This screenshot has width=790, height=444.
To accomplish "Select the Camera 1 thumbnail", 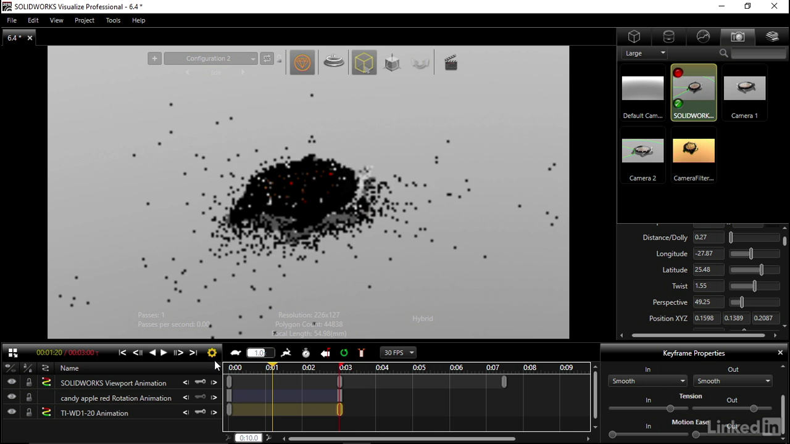I will pyautogui.click(x=744, y=93).
